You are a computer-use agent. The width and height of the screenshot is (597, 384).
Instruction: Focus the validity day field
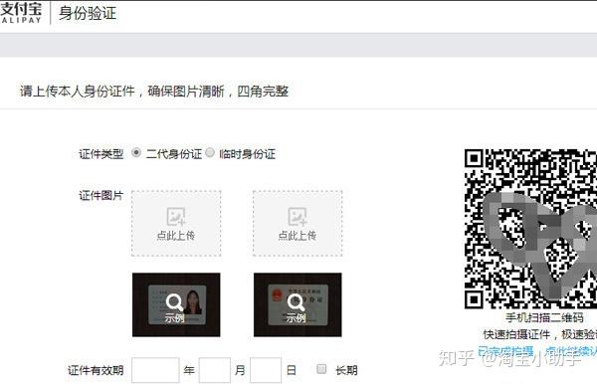tap(266, 370)
